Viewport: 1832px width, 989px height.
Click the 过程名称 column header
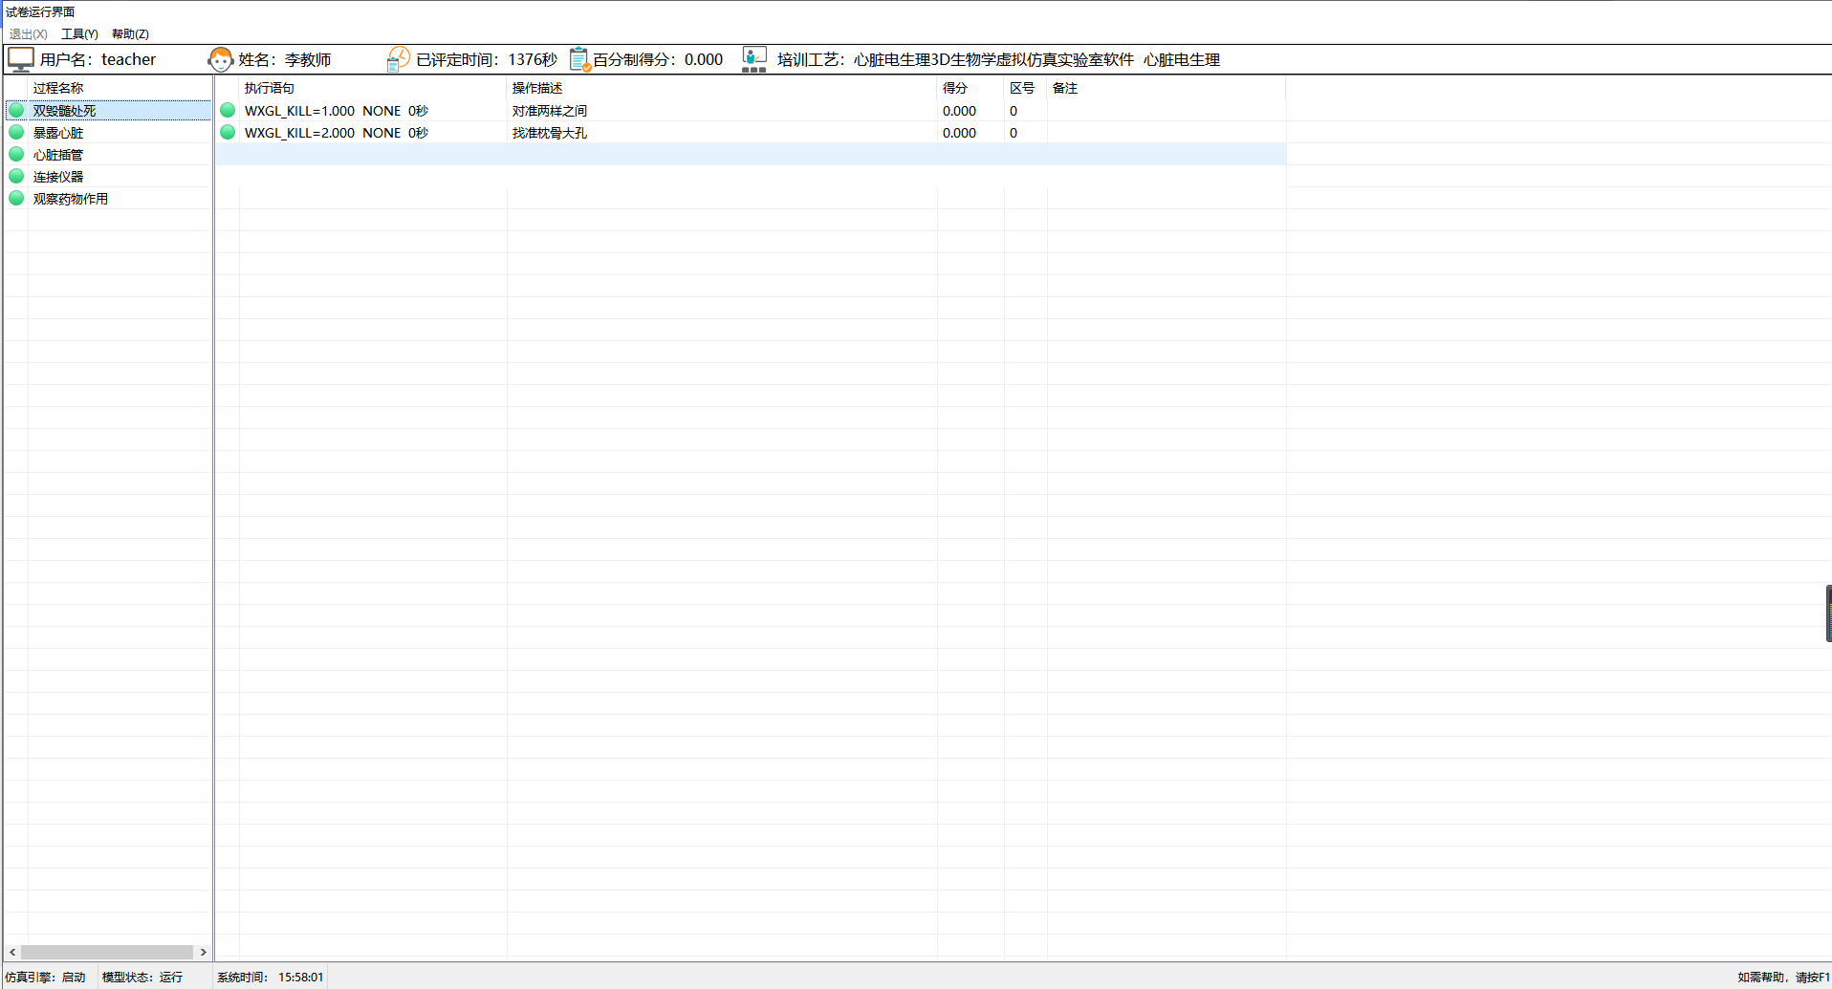pyautogui.click(x=58, y=88)
